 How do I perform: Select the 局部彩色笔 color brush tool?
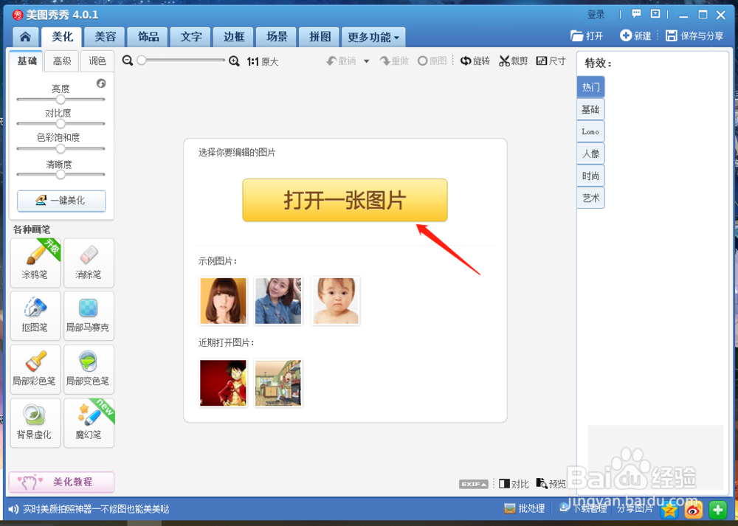(x=35, y=370)
